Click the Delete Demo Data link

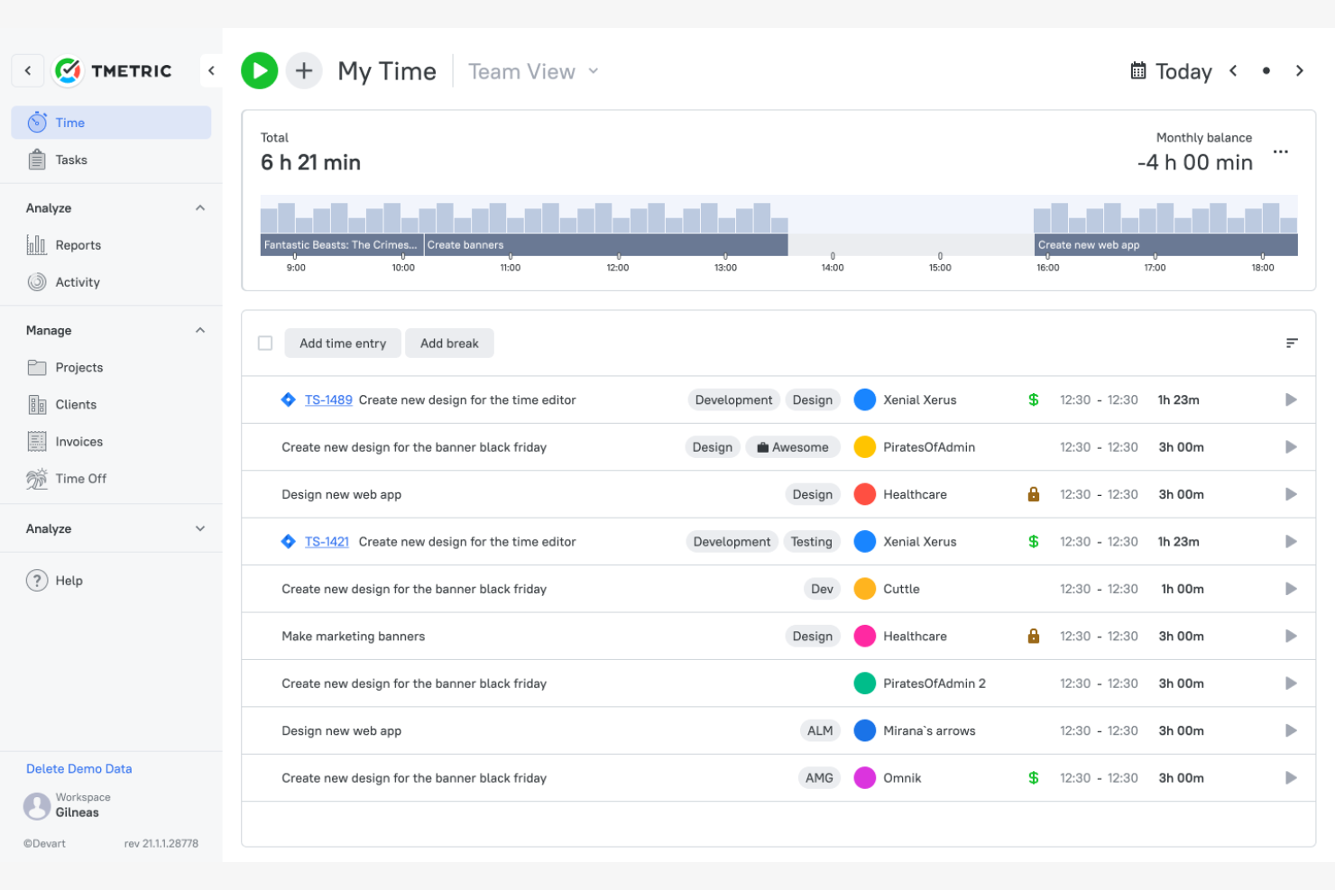pos(78,768)
